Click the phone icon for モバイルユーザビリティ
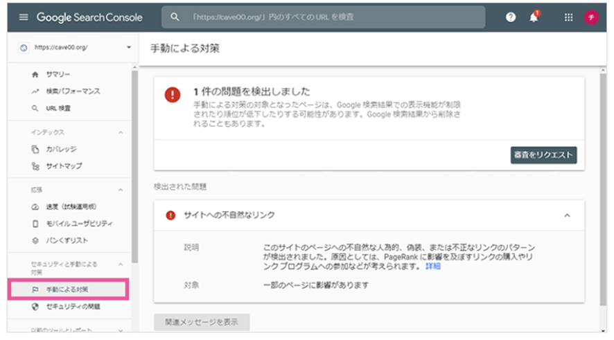The image size is (614, 340). pyautogui.click(x=35, y=224)
